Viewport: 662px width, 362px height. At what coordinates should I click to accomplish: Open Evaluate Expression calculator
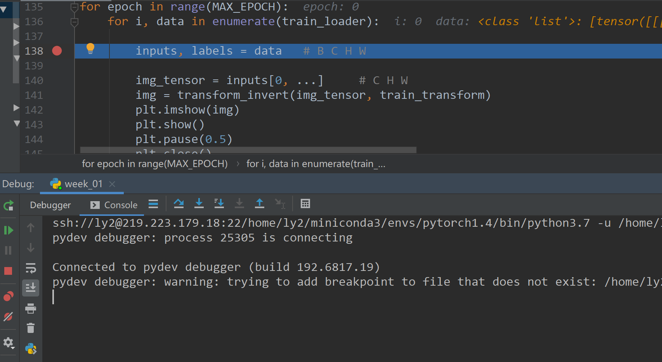coord(305,204)
